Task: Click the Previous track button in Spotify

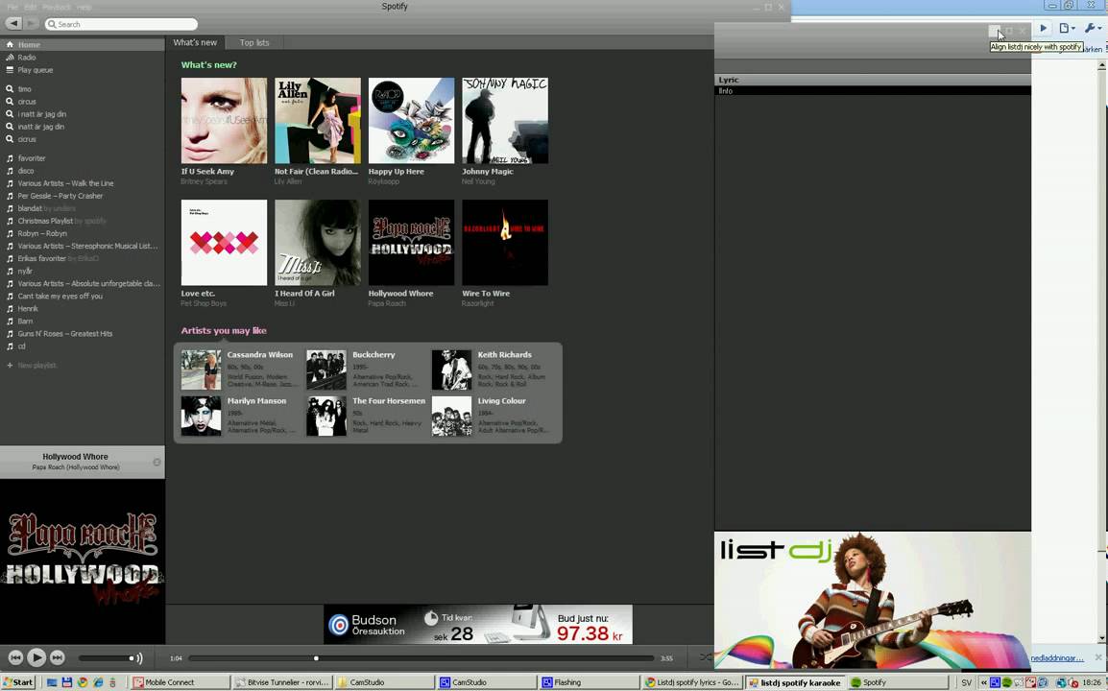Action: pos(15,657)
